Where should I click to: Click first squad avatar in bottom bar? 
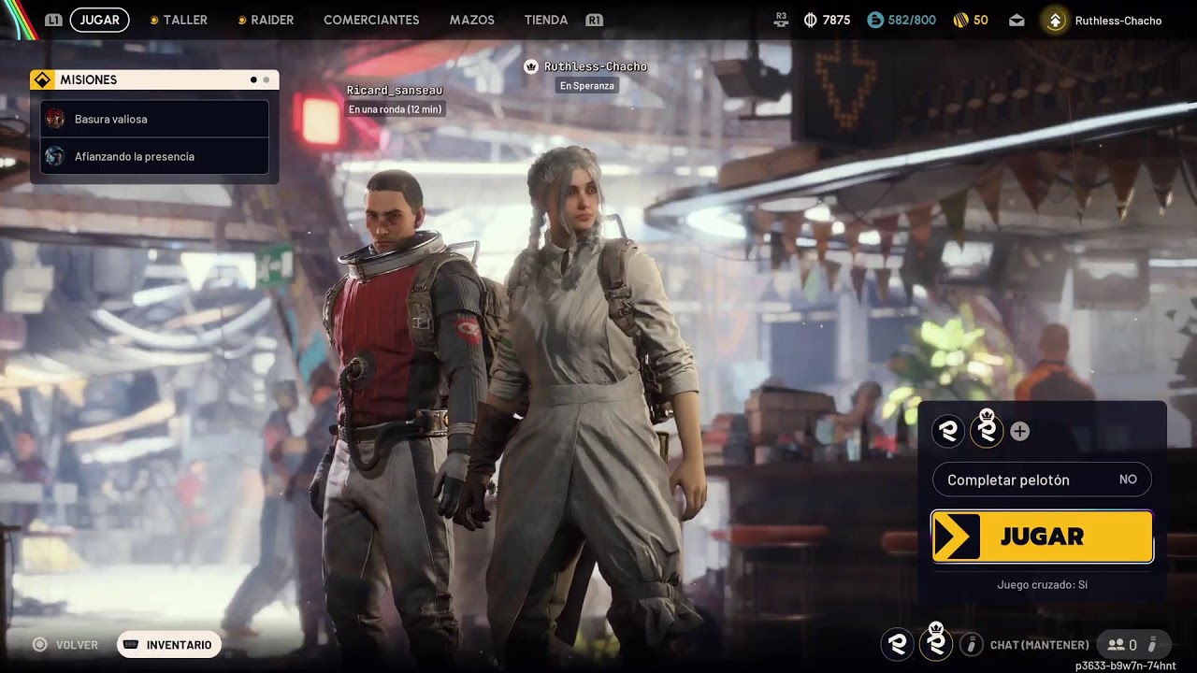point(899,644)
